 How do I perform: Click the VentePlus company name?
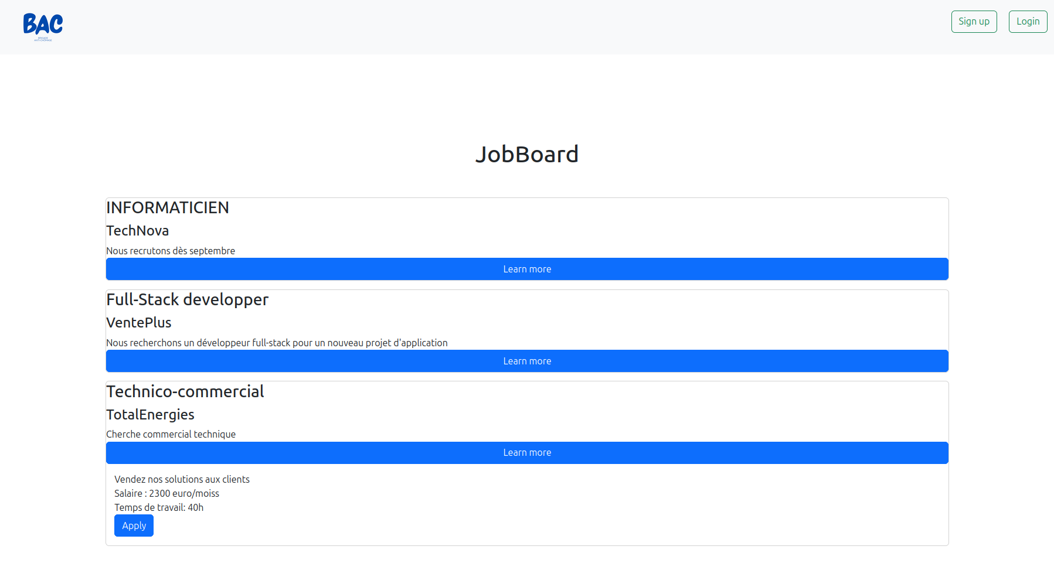click(x=139, y=323)
